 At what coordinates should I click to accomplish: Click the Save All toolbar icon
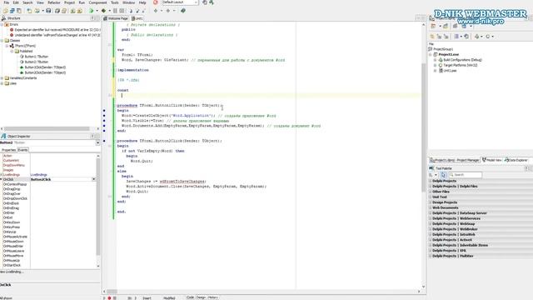point(57,11)
